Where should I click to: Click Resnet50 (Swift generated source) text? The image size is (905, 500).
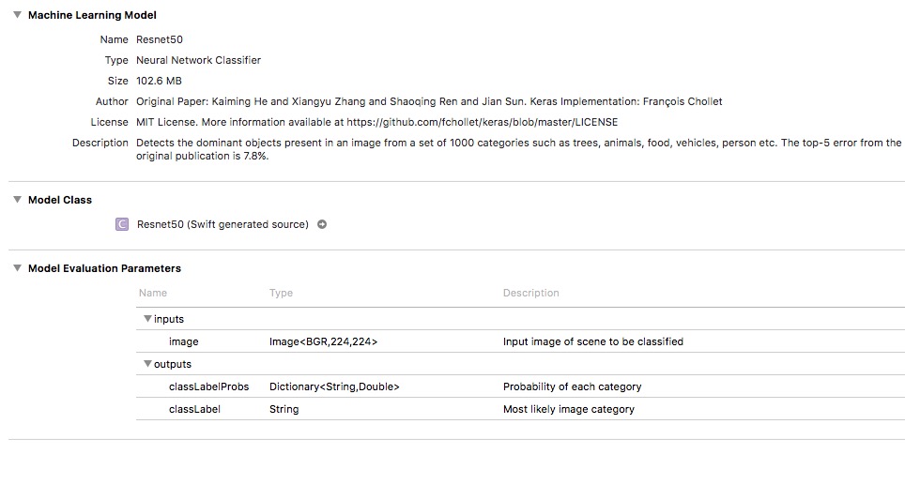(222, 224)
